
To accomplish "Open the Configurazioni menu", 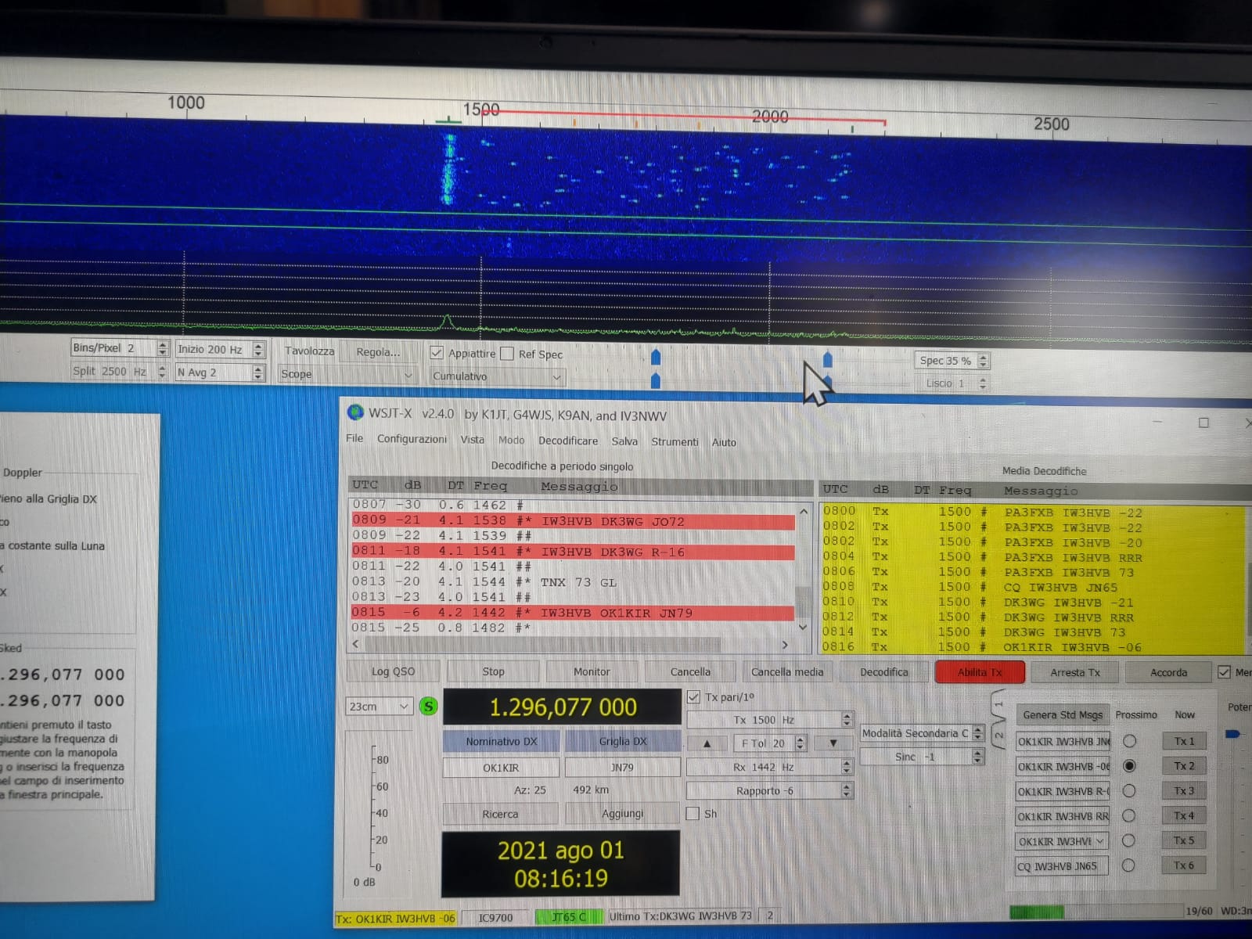I will [x=412, y=439].
